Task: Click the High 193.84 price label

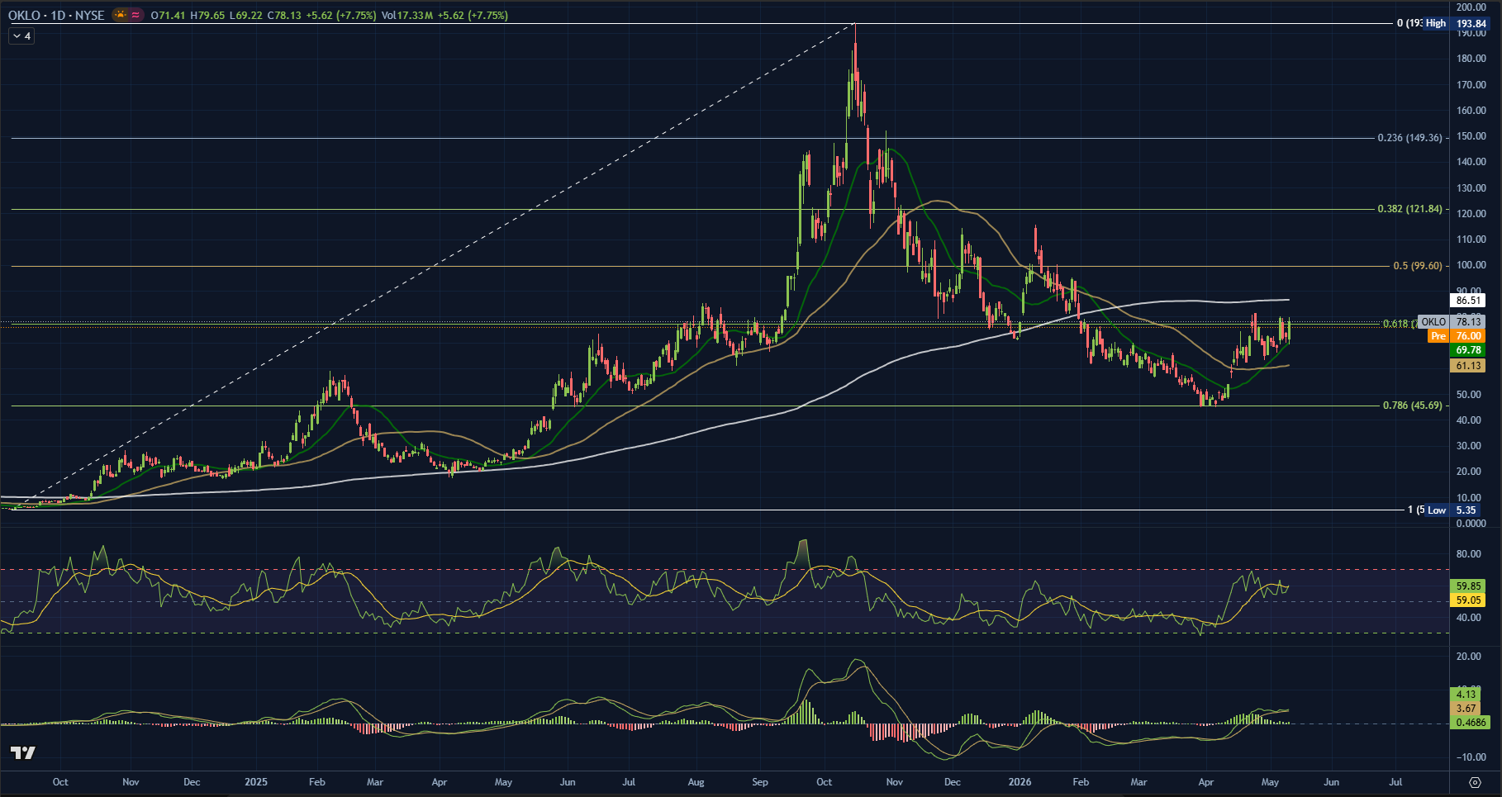Action: coord(1456,24)
